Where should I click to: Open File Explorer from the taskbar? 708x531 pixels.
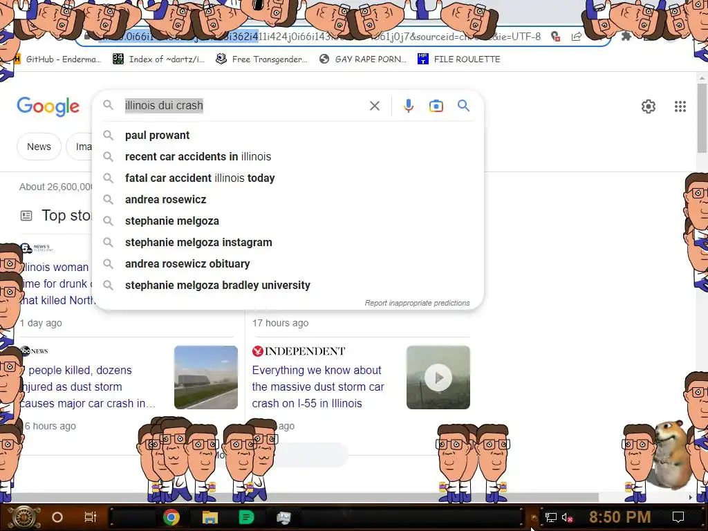click(210, 517)
